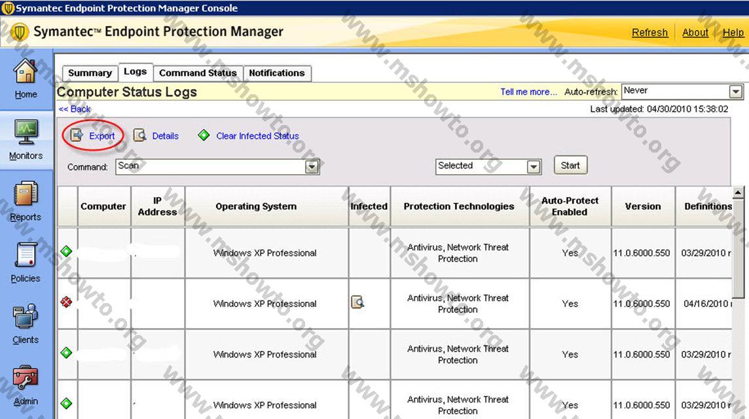The width and height of the screenshot is (749, 419).
Task: Click the Details magnifier icon
Action: pos(139,136)
